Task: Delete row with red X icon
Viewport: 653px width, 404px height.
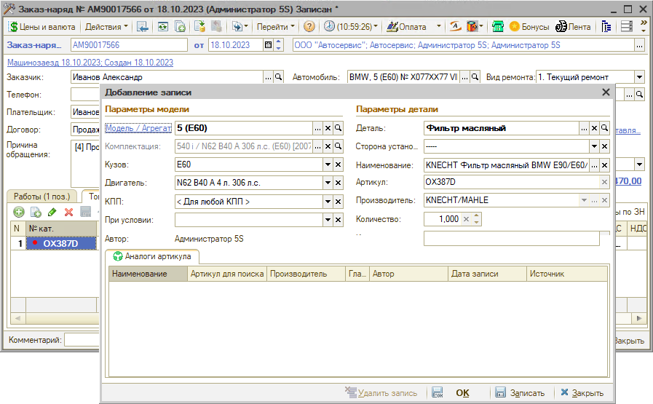Action: coord(68,212)
